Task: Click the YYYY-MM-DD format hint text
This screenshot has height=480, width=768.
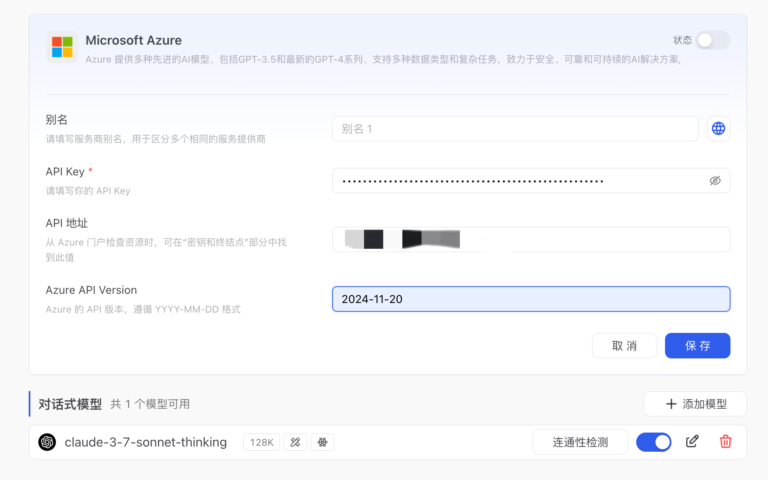Action: [143, 309]
